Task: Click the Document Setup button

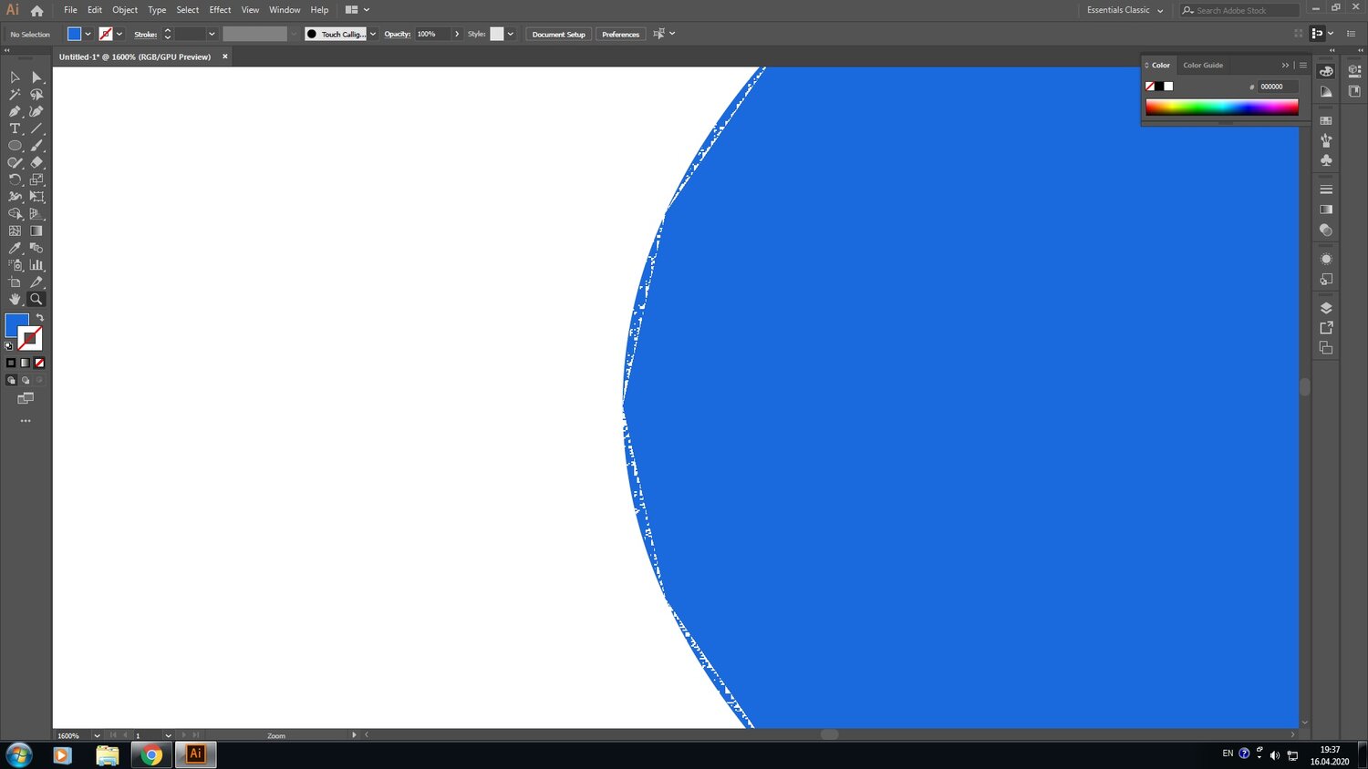Action: (559, 34)
